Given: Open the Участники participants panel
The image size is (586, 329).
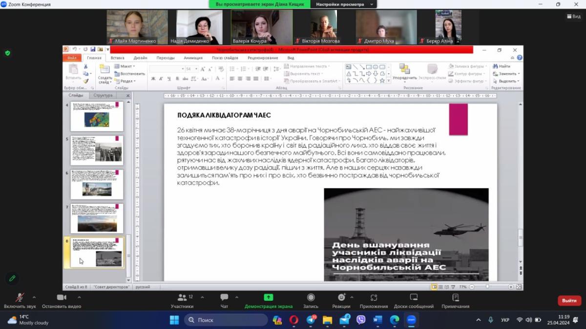Looking at the screenshot, I should (182, 298).
